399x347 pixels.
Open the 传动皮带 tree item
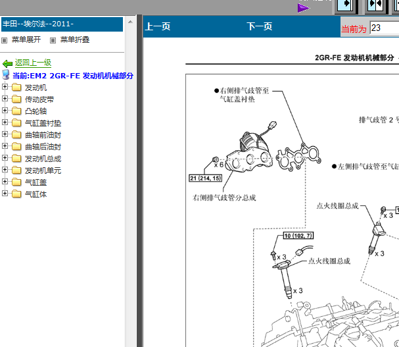(39, 99)
